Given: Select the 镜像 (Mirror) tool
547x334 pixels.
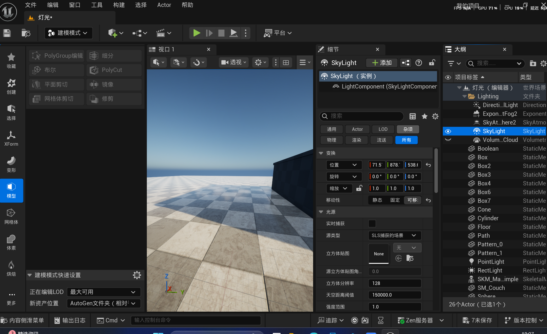Looking at the screenshot, I should pyautogui.click(x=114, y=84).
